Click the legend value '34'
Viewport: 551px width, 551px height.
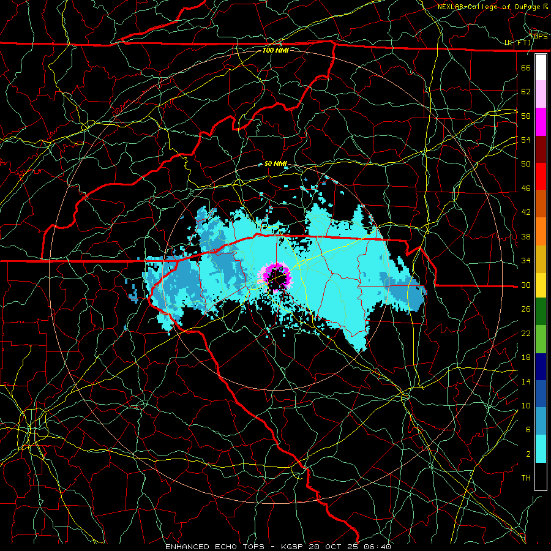[x=526, y=261]
